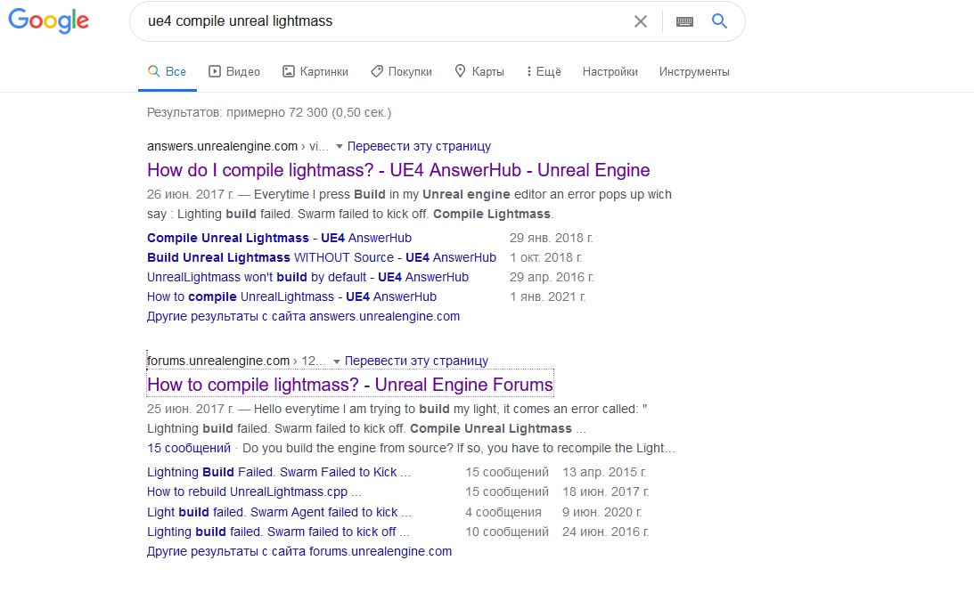Click Перевести эту страницу for forums.unrealengine.com

tap(416, 361)
